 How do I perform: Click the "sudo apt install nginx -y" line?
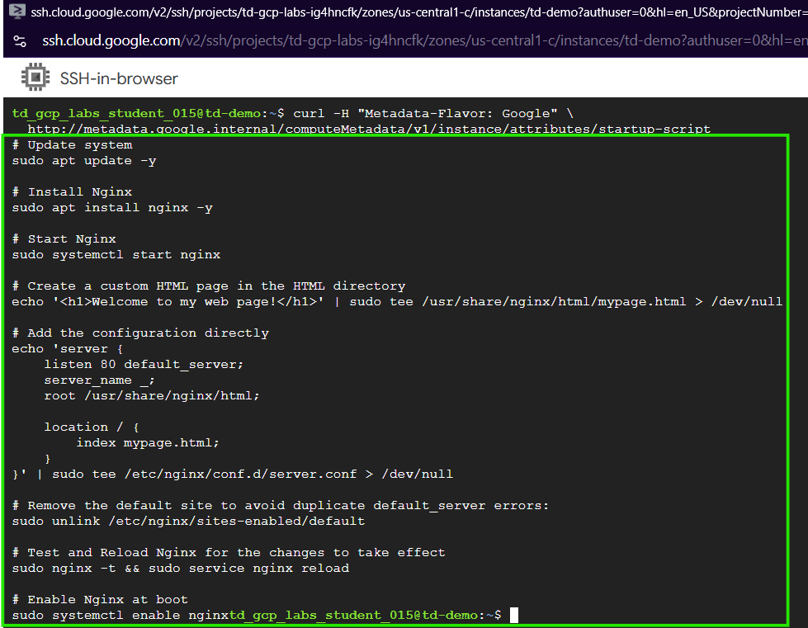[112, 207]
